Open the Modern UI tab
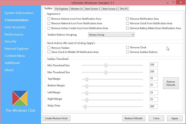The height and width of the screenshot is (124, 186). click(76, 9)
